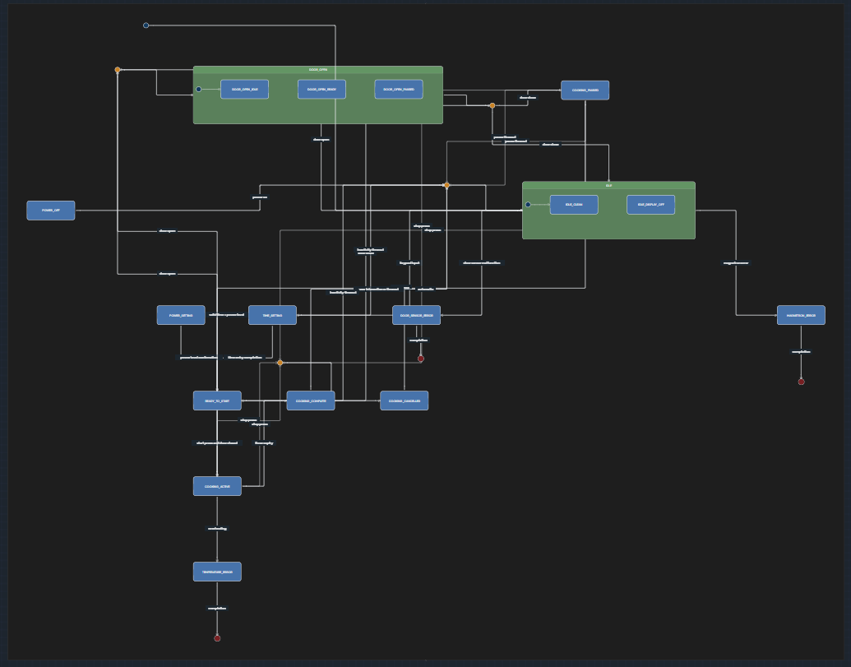This screenshot has width=851, height=667.
Task: Select the DOOR_OPEN_READY sub-state node
Action: tap(321, 90)
